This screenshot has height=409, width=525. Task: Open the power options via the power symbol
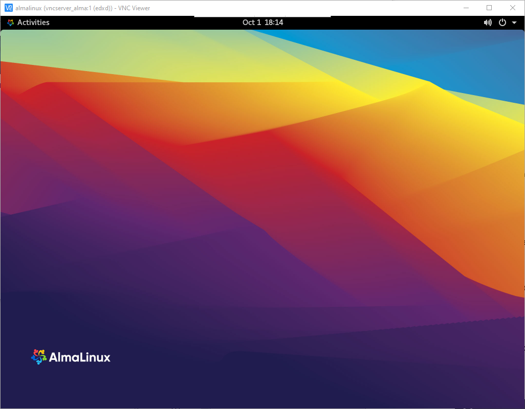coord(502,22)
